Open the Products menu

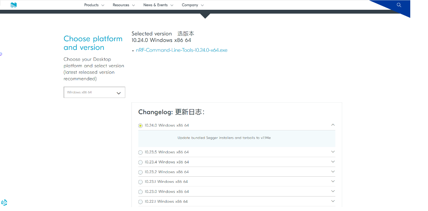click(x=94, y=5)
